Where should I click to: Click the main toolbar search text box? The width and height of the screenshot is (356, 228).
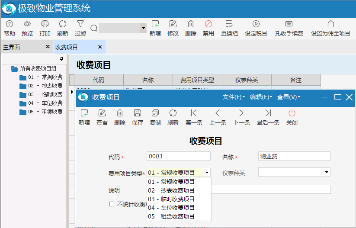[x=120, y=28]
